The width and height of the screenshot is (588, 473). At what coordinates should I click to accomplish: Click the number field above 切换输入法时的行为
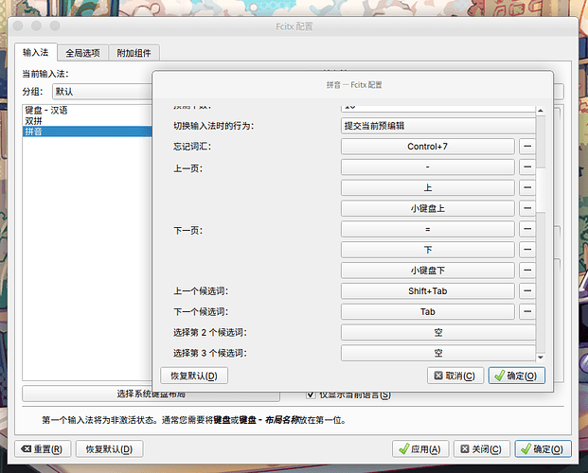pyautogui.click(x=438, y=108)
